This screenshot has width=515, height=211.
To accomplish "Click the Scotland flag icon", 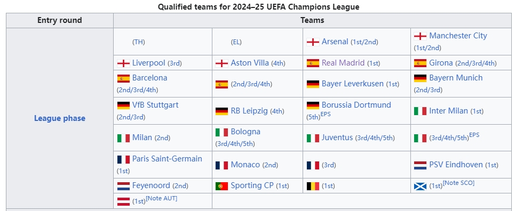I will [420, 186].
